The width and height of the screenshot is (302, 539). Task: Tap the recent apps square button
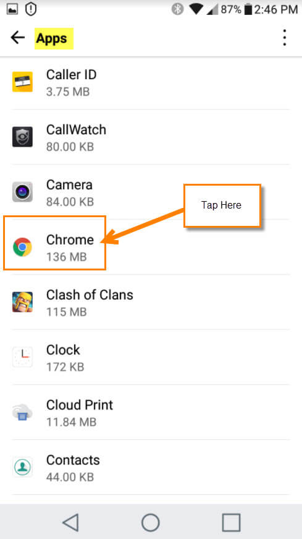tap(231, 522)
